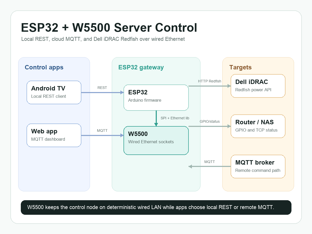Select the Router / NAS box
The height and width of the screenshot is (234, 312).
coord(258,126)
